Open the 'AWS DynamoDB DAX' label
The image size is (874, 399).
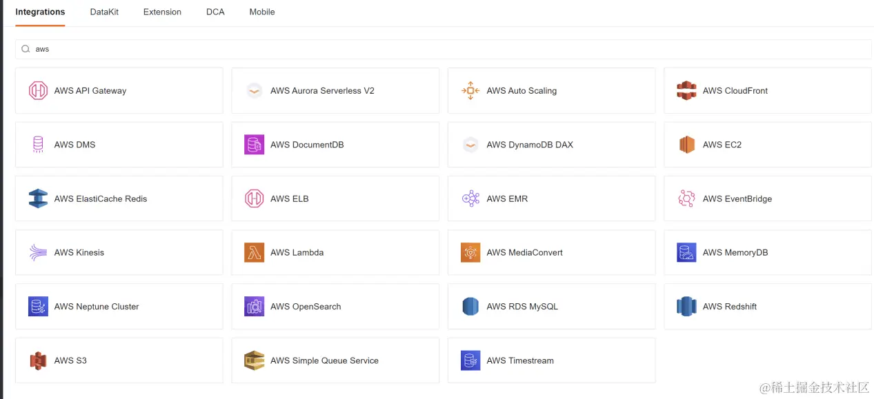530,145
